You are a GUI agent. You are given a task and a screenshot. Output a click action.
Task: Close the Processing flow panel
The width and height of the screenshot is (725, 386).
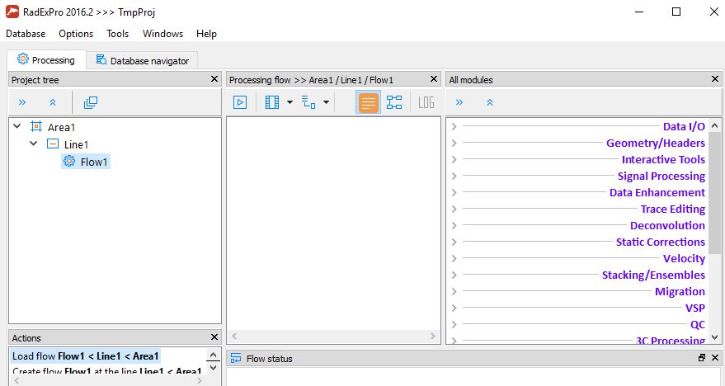(433, 79)
